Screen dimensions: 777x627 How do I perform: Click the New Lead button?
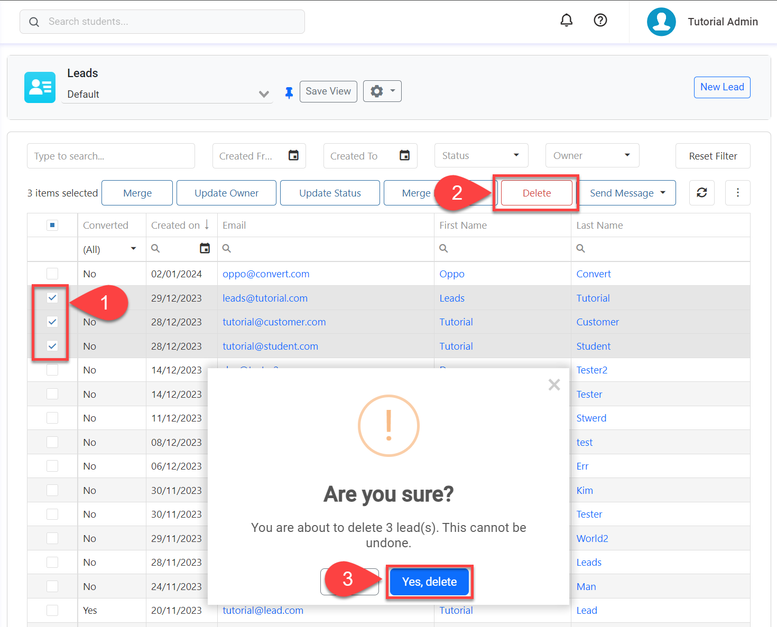pos(722,87)
